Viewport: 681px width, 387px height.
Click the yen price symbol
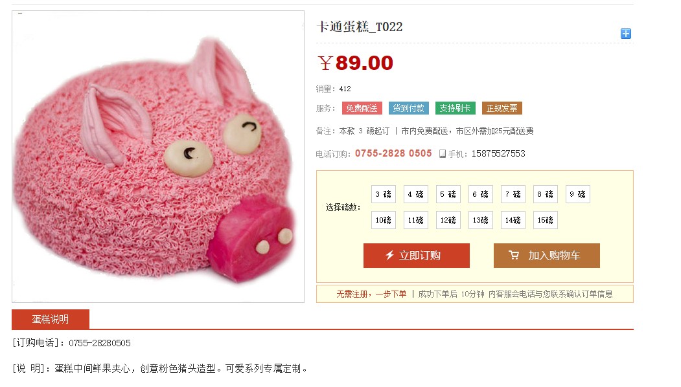(325, 63)
